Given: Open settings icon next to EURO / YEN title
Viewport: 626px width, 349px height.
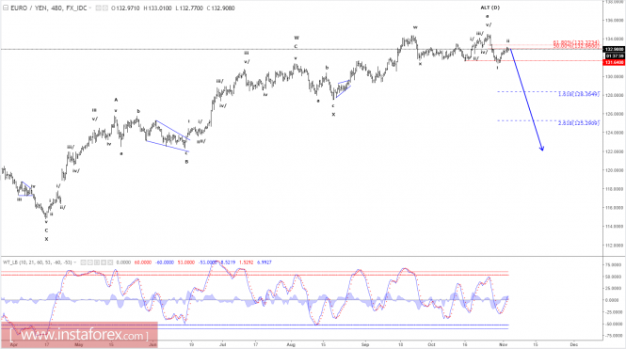Looking at the screenshot, I should [105, 8].
